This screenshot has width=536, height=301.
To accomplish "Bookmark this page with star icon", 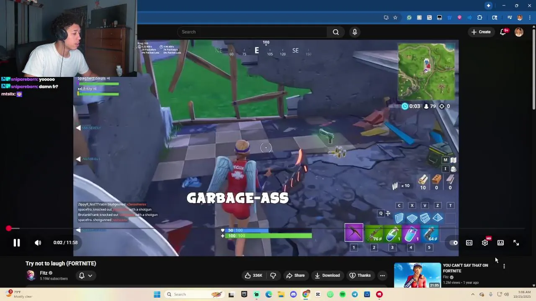I will [x=395, y=18].
